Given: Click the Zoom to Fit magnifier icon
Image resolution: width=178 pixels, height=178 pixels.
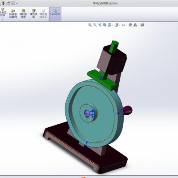Looking at the screenshot, I should 90,25.
